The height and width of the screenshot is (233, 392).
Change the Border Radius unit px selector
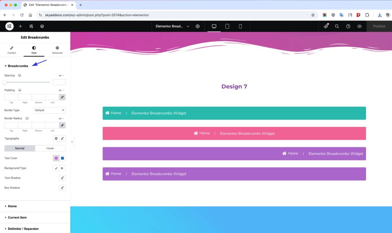coord(61,118)
